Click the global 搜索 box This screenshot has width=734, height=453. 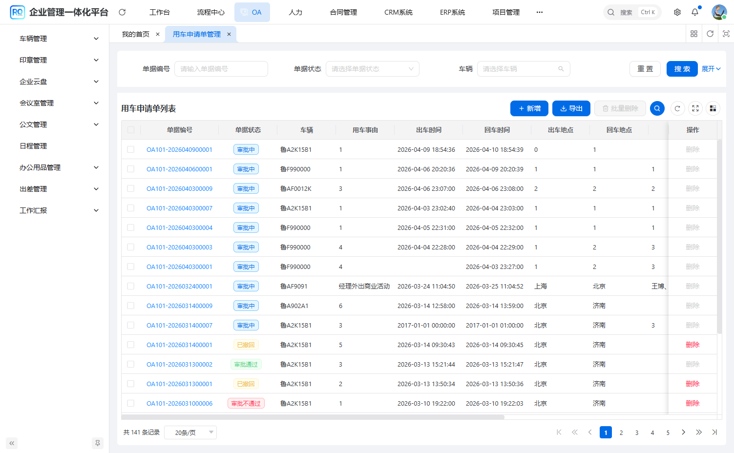(632, 12)
